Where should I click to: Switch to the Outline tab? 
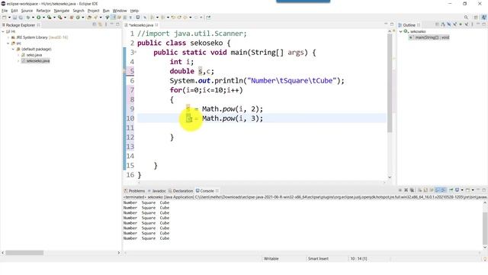[x=409, y=25]
